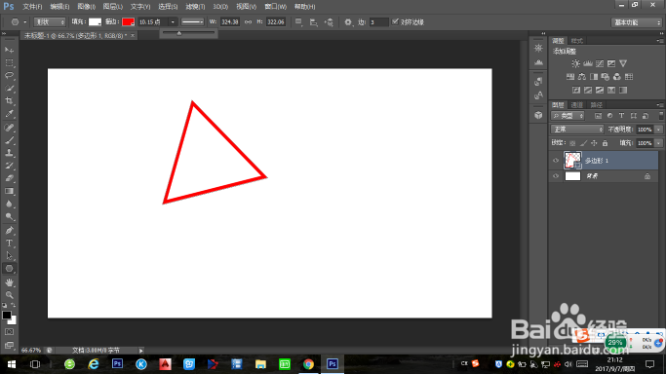Hide the 背景 layer
Screen dimensions: 666x374
pyautogui.click(x=556, y=176)
